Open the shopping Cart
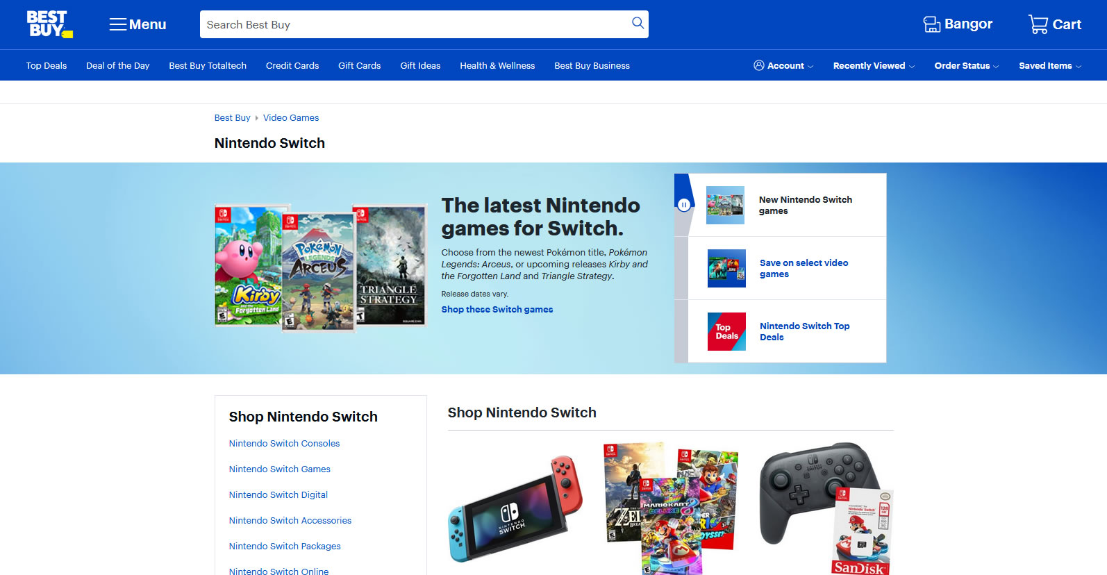 [1055, 24]
